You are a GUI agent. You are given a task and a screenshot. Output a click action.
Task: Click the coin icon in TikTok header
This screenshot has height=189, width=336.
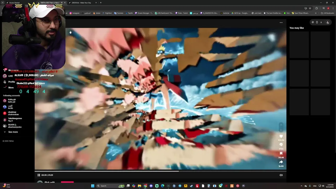click(313, 22)
